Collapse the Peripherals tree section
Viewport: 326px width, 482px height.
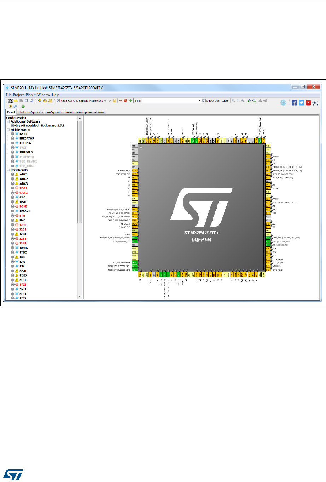(8, 170)
